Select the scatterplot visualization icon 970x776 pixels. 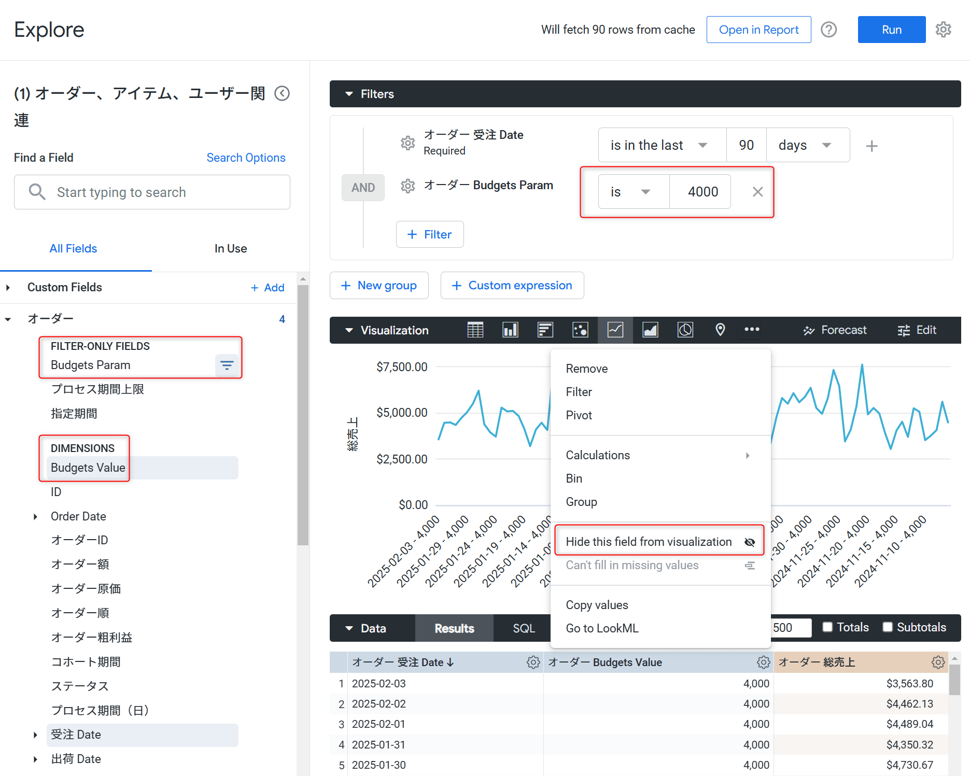point(580,330)
